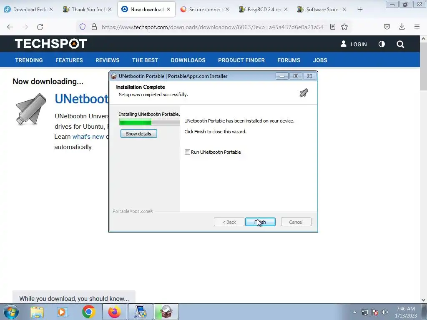
Task: Open the FEATURES menu
Action: pyautogui.click(x=69, y=60)
